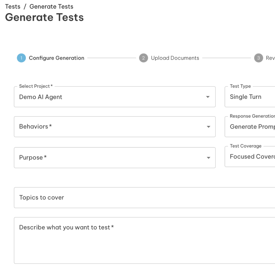Image resolution: width=275 pixels, height=275 pixels.
Task: Click the Generate Tests page heading
Action: point(45,17)
